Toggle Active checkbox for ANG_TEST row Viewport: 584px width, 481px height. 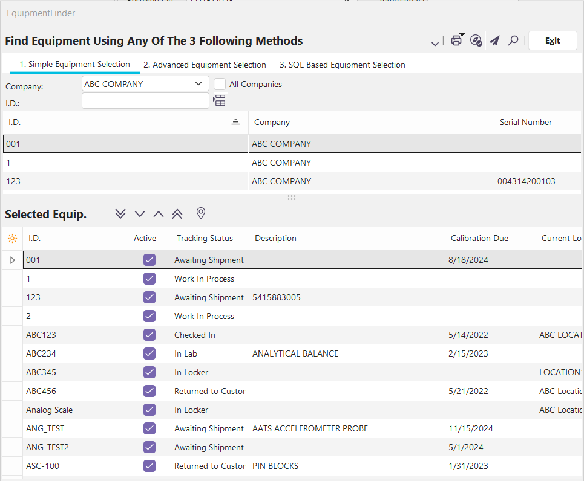[x=149, y=428]
